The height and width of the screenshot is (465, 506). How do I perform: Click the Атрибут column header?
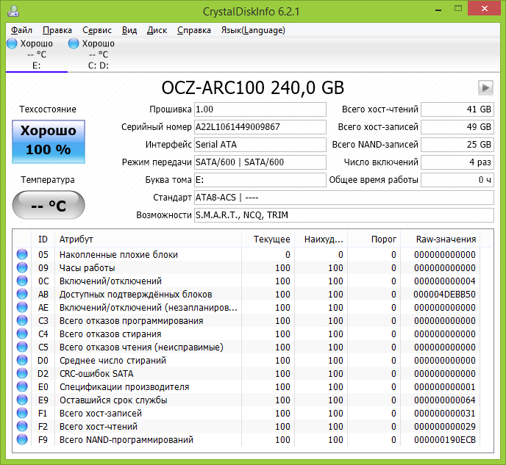pos(148,239)
